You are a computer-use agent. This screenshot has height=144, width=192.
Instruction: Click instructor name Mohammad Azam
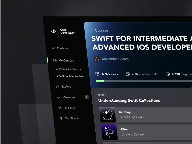[x=115, y=59]
